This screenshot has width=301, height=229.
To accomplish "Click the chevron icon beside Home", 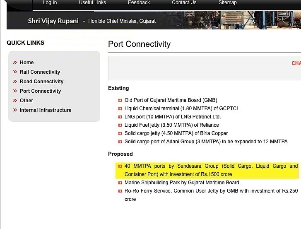I will (x=15, y=63).
